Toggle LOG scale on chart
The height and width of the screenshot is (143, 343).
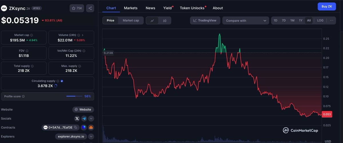pos(320,21)
